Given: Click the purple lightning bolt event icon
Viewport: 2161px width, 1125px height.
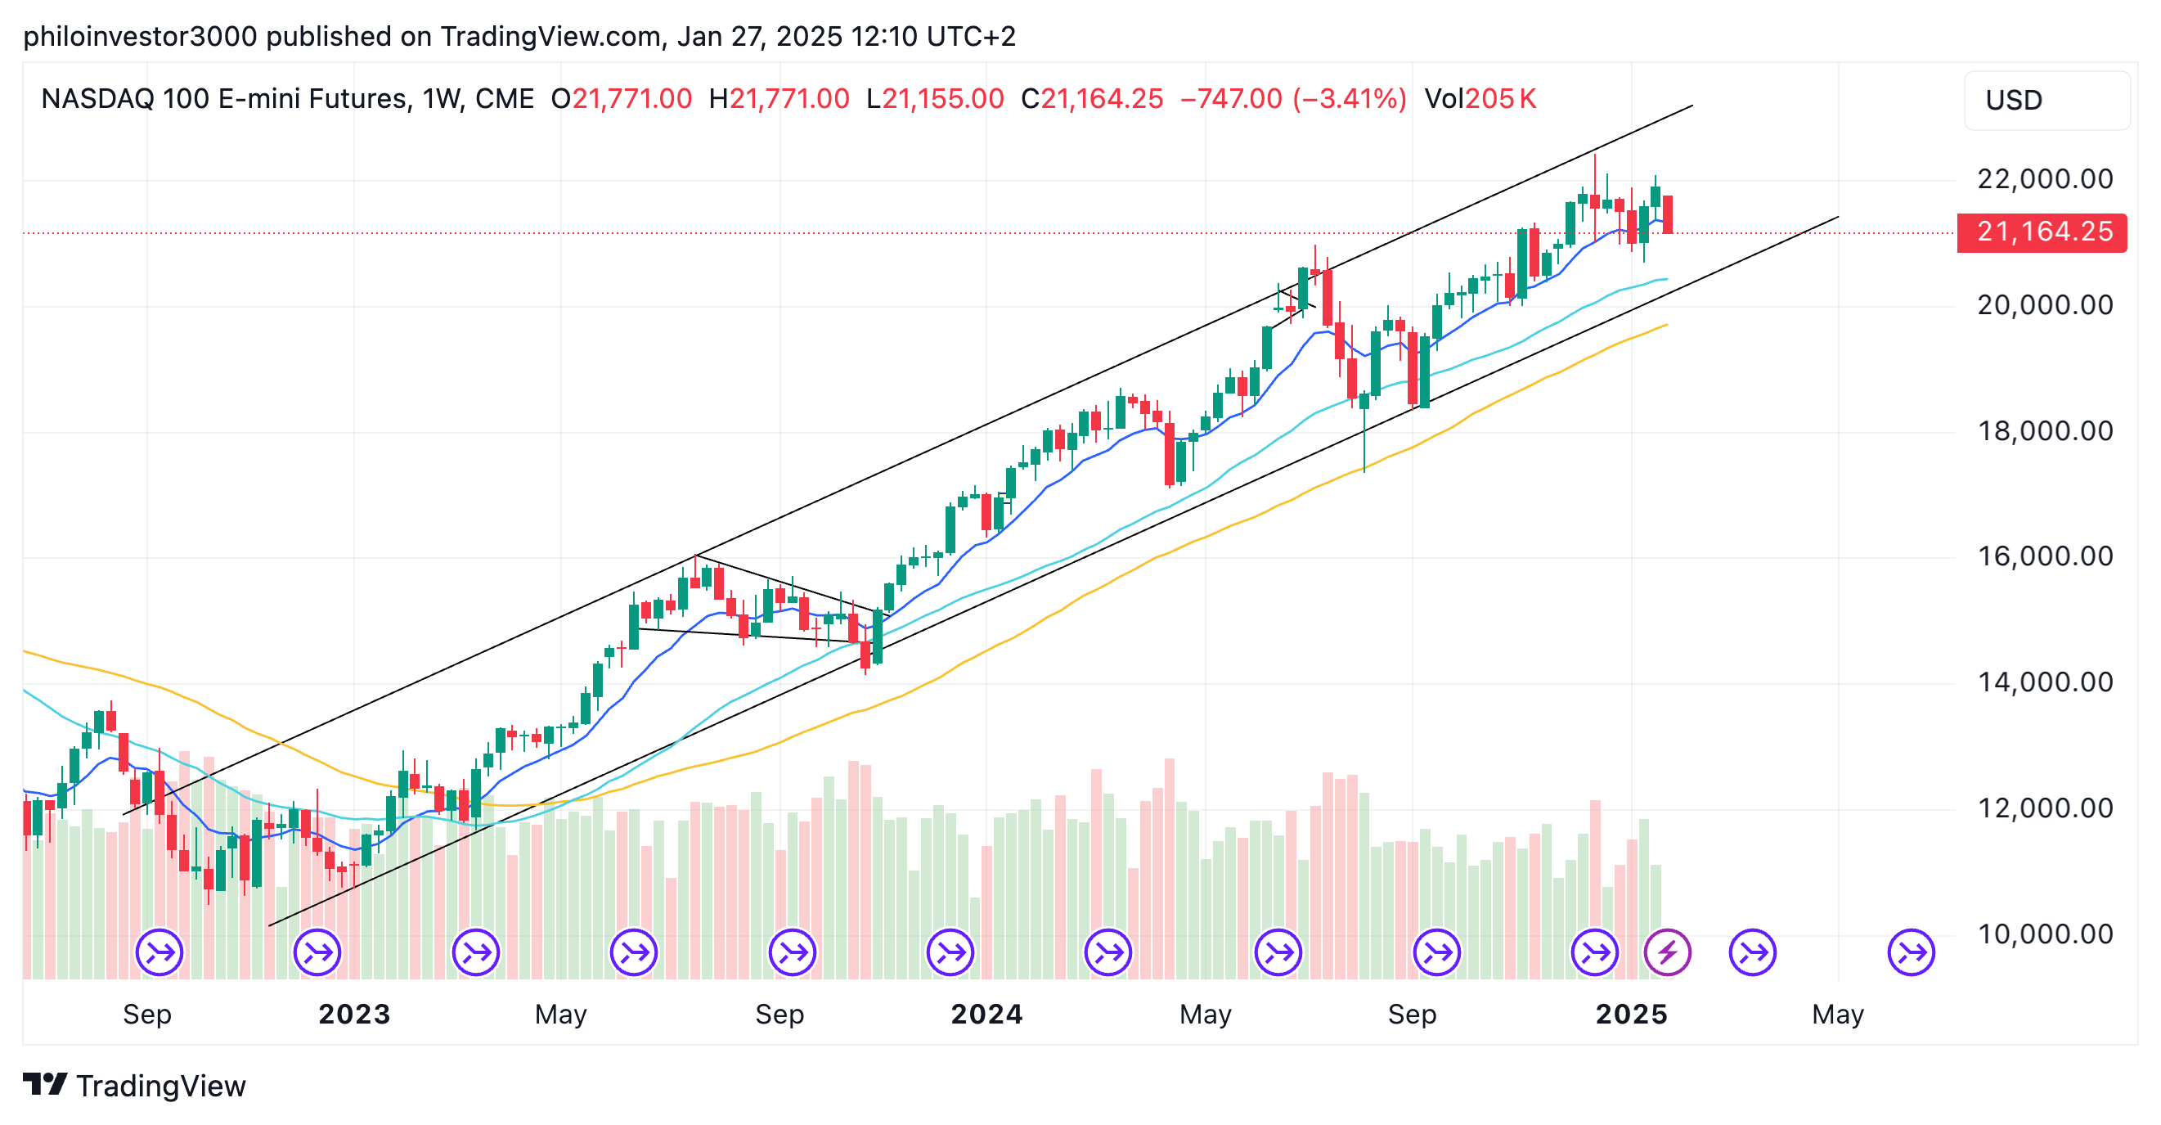Looking at the screenshot, I should (1667, 952).
